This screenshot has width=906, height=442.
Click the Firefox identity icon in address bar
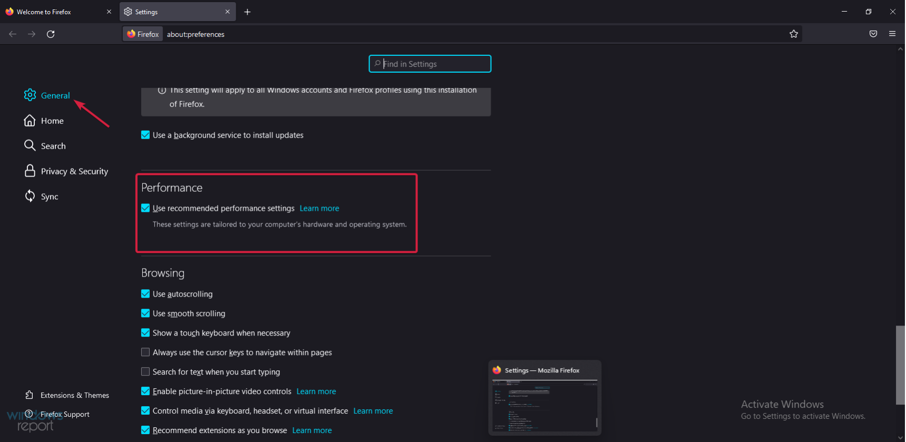pos(143,34)
